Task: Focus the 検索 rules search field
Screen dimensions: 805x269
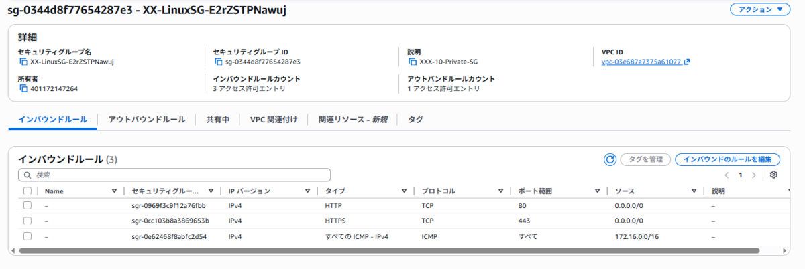Action: [x=174, y=175]
